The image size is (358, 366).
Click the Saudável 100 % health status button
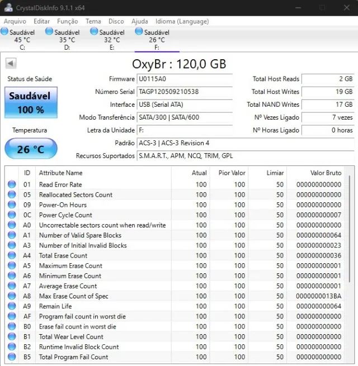[x=31, y=103]
